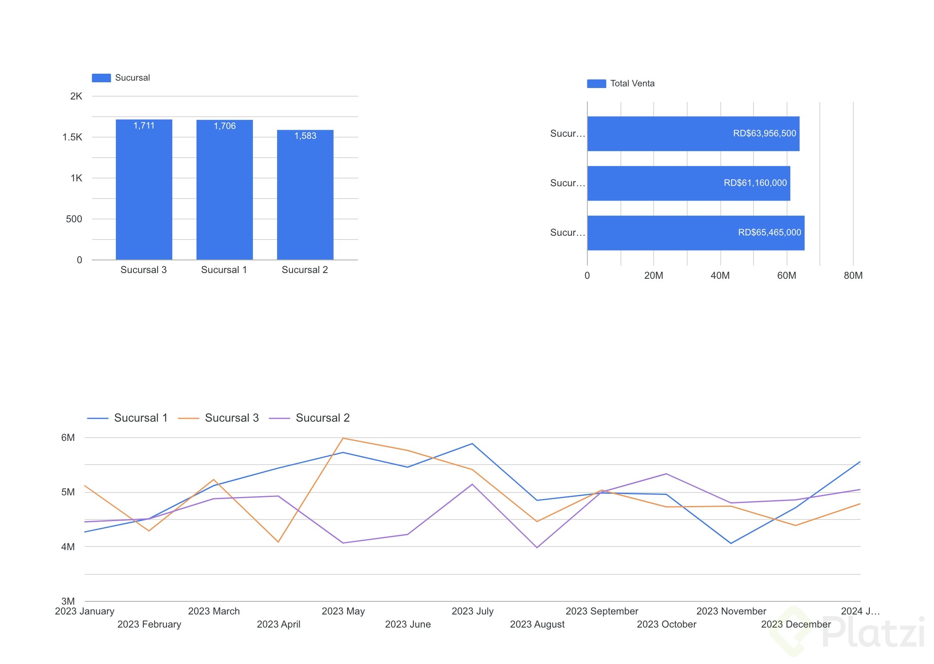This screenshot has width=934, height=664.
Task: Click the RD$63,956,500 horizontal bar
Action: (x=693, y=133)
